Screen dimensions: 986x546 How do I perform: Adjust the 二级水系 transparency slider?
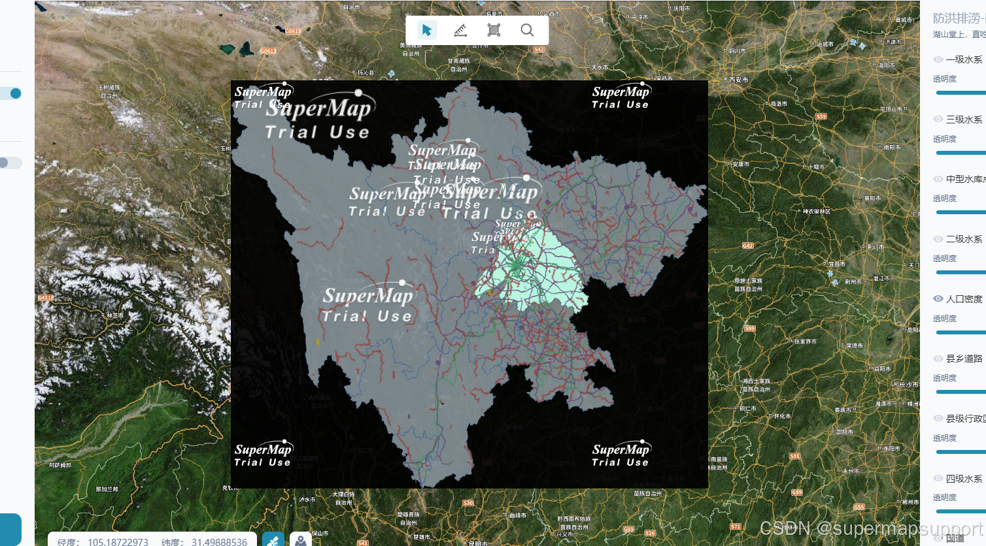click(x=961, y=272)
